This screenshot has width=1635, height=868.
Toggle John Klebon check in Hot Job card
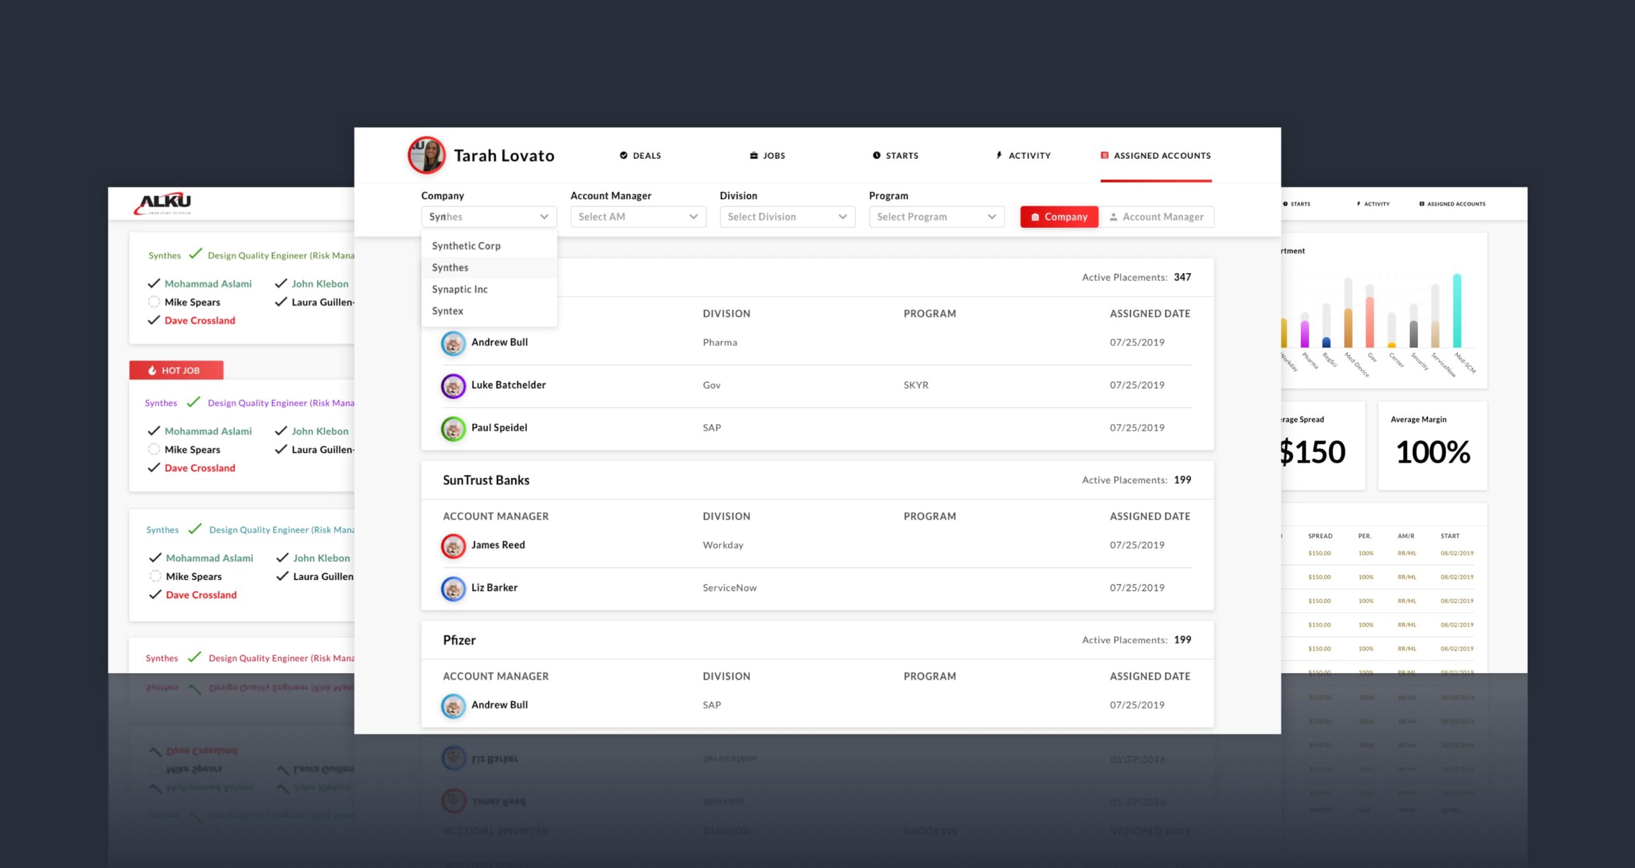pyautogui.click(x=281, y=431)
